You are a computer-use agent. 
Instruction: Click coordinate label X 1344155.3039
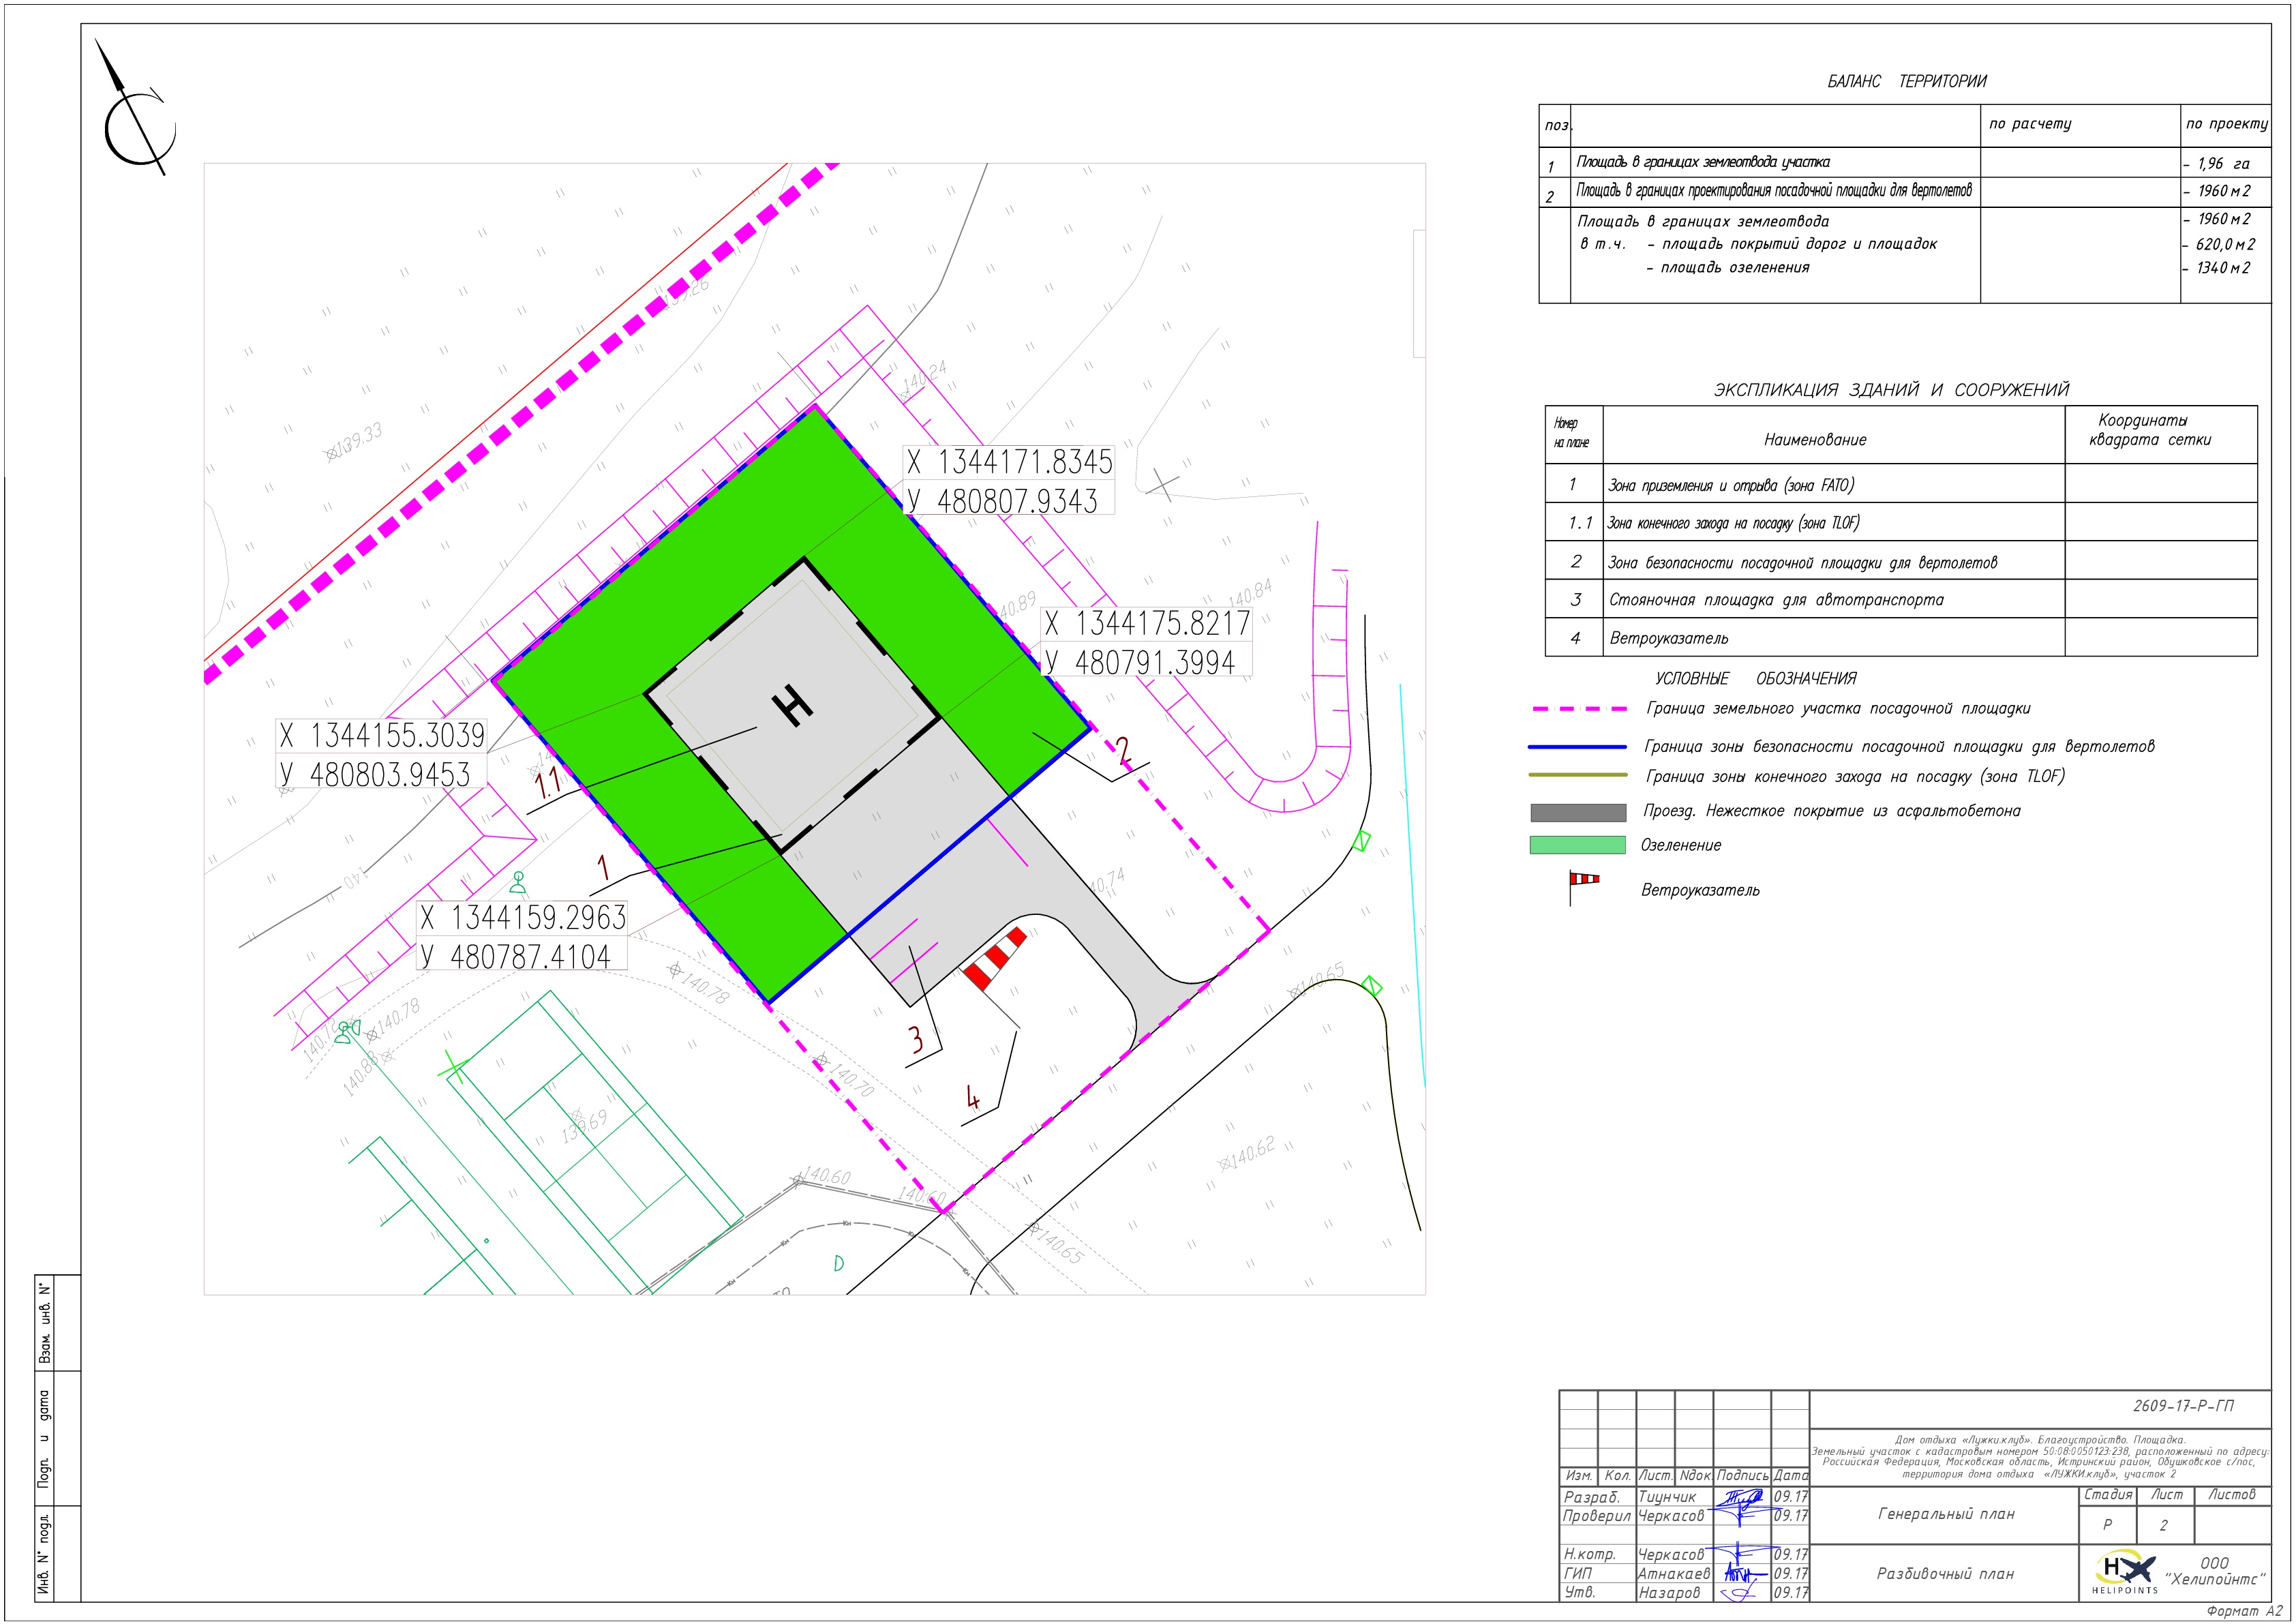tap(382, 736)
